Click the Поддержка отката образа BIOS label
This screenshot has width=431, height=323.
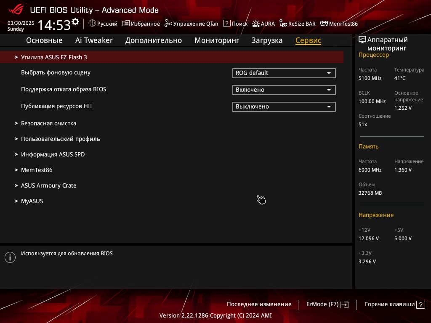(x=64, y=89)
